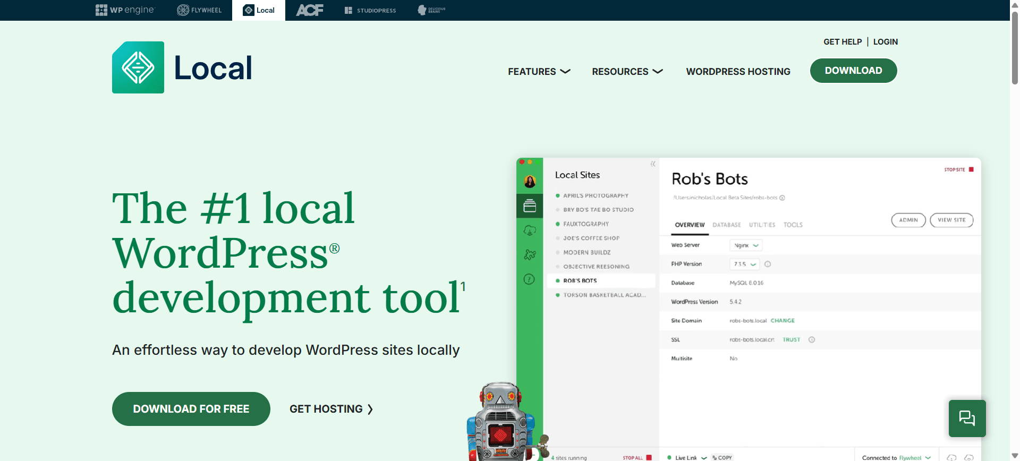This screenshot has height=461, width=1020.
Task: Open the WP Engine brand link
Action: pos(125,10)
